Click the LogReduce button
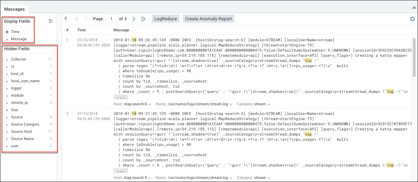The height and width of the screenshot is (182, 418). click(x=165, y=19)
